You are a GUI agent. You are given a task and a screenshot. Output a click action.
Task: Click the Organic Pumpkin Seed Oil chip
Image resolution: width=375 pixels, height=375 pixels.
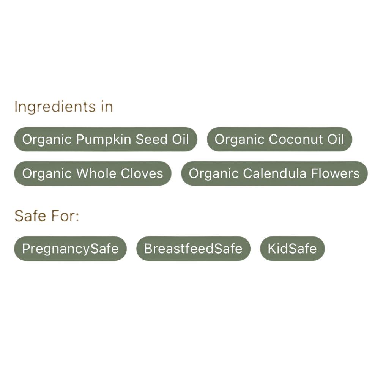[x=106, y=139]
